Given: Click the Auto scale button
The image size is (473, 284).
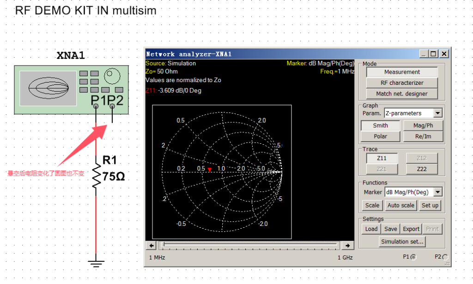Looking at the screenshot, I should point(400,206).
